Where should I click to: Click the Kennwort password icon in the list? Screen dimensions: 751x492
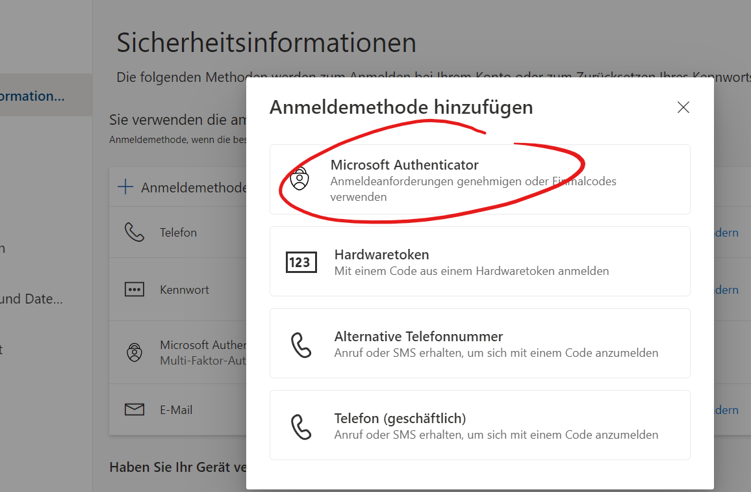point(134,290)
